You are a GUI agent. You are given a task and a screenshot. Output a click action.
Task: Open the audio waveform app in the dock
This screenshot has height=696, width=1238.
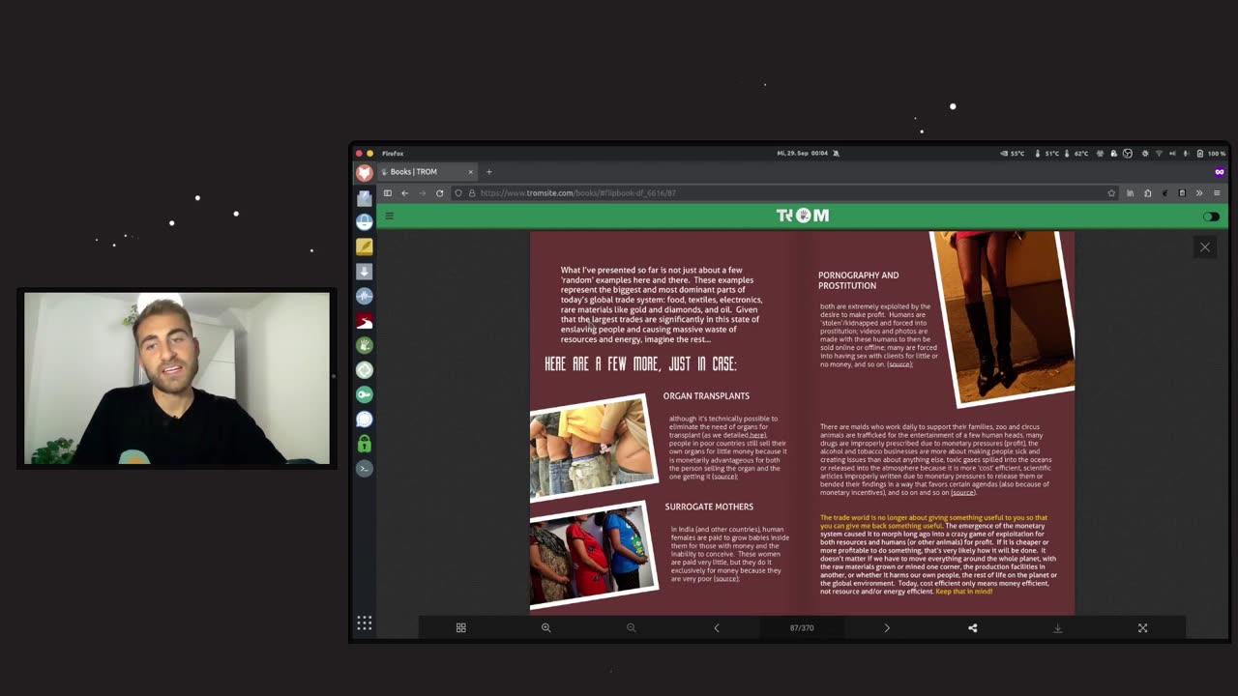(365, 297)
